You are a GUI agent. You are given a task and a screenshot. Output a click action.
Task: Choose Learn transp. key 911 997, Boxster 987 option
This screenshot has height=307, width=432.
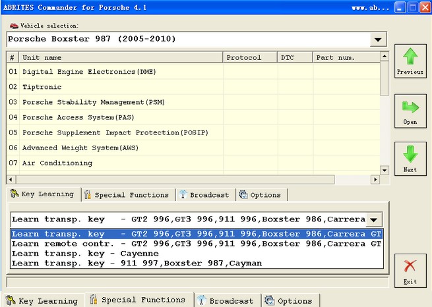(x=197, y=264)
